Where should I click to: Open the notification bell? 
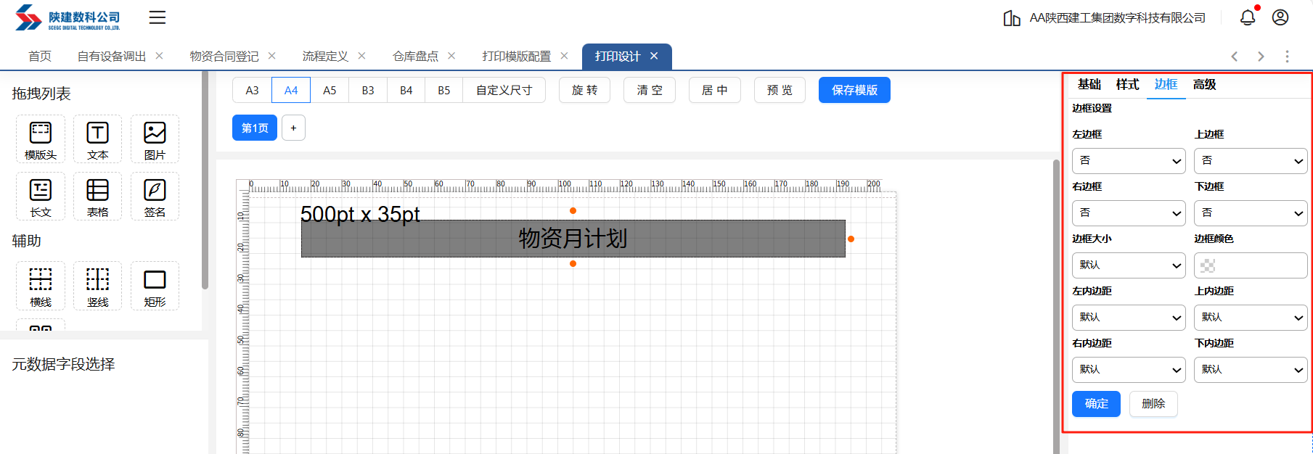[1247, 17]
